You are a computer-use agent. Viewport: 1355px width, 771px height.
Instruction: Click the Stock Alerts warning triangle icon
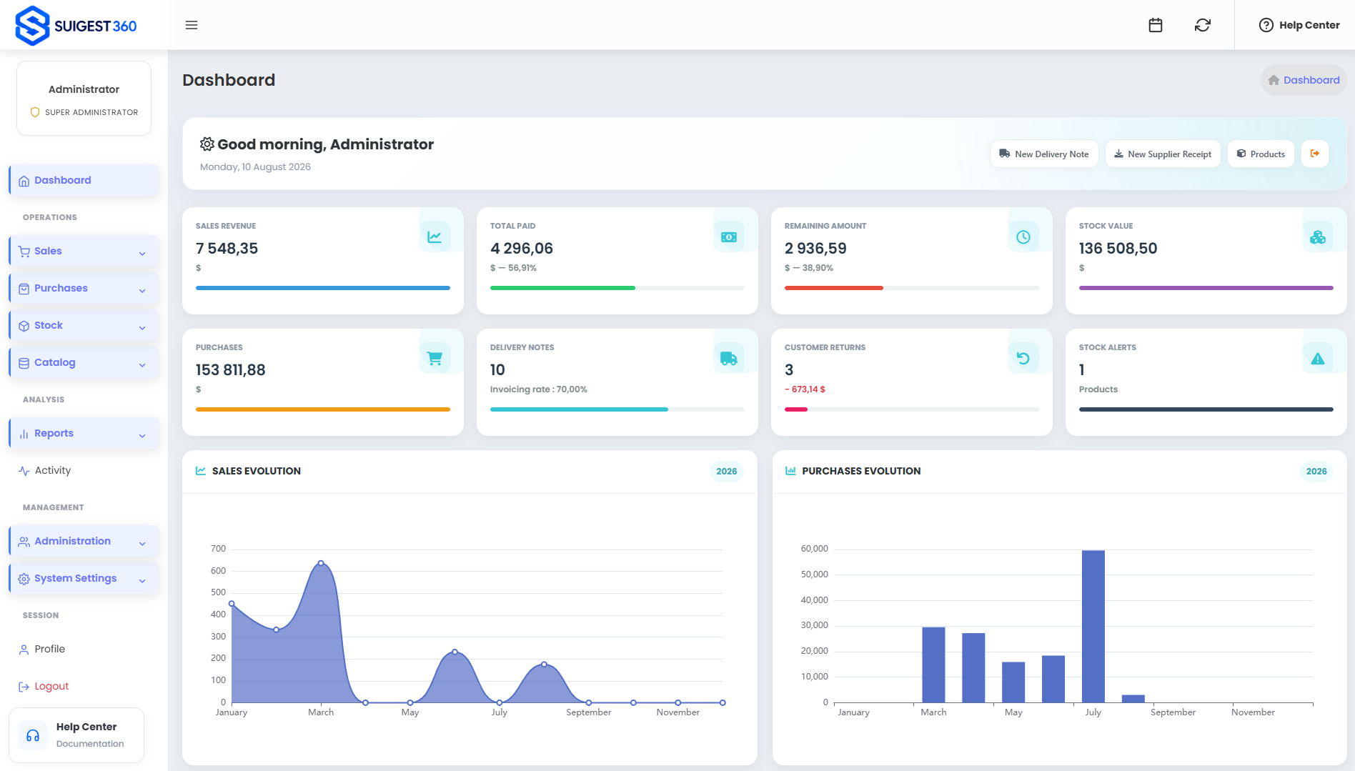1318,358
